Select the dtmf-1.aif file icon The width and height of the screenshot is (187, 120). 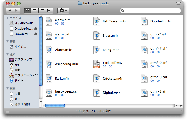144,93
